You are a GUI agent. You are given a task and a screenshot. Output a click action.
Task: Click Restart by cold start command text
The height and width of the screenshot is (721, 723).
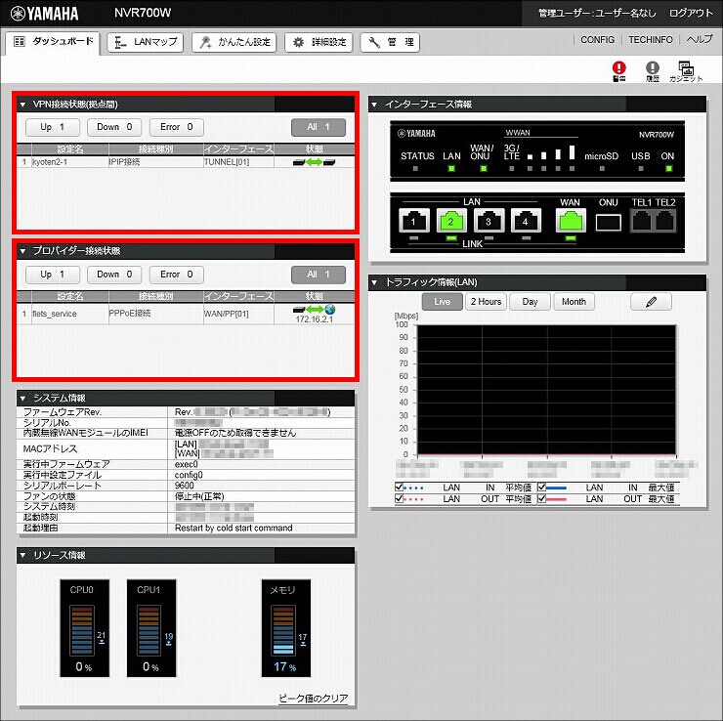click(234, 528)
